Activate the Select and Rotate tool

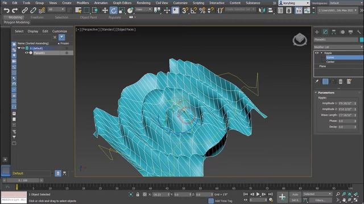tap(114, 10)
